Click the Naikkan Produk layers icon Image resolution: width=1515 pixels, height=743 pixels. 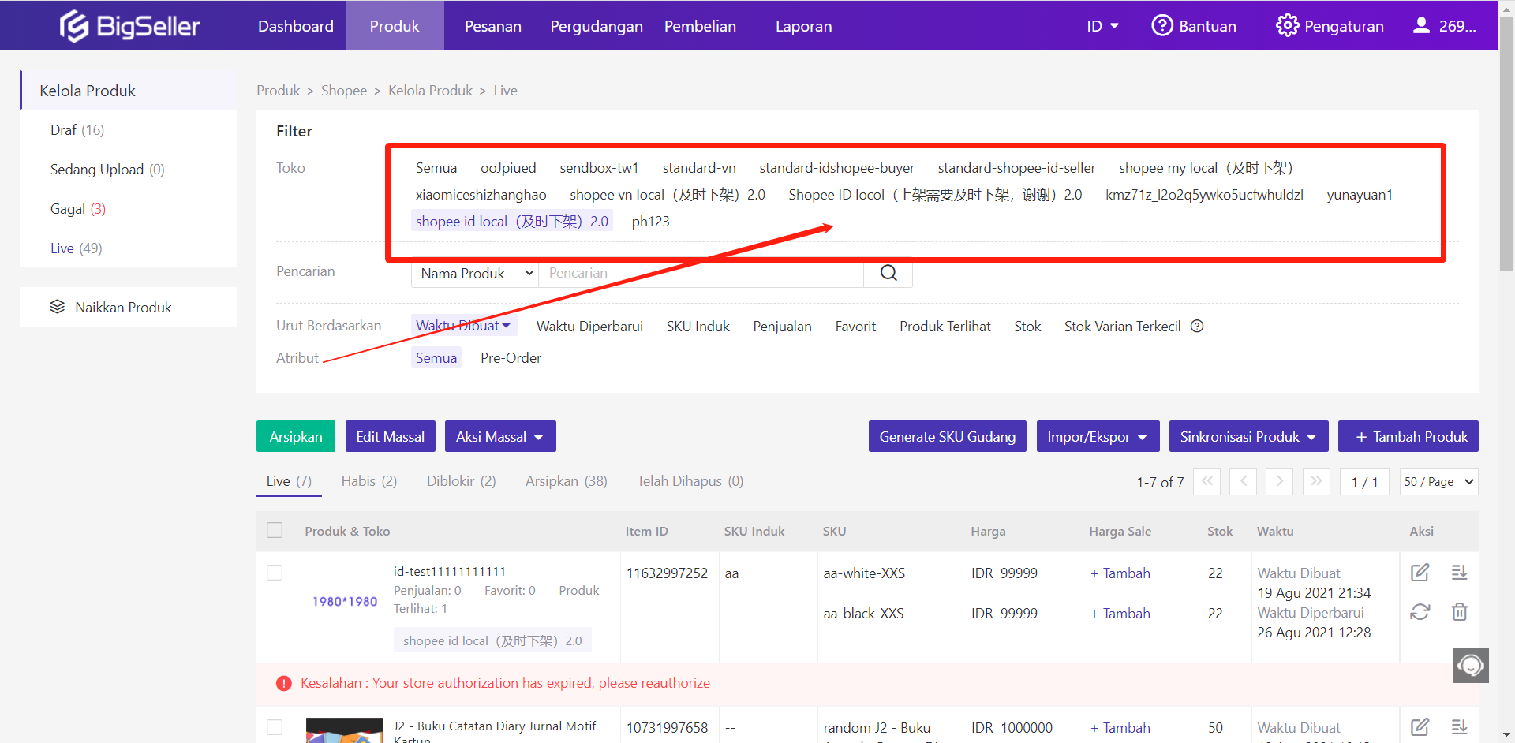click(x=57, y=307)
